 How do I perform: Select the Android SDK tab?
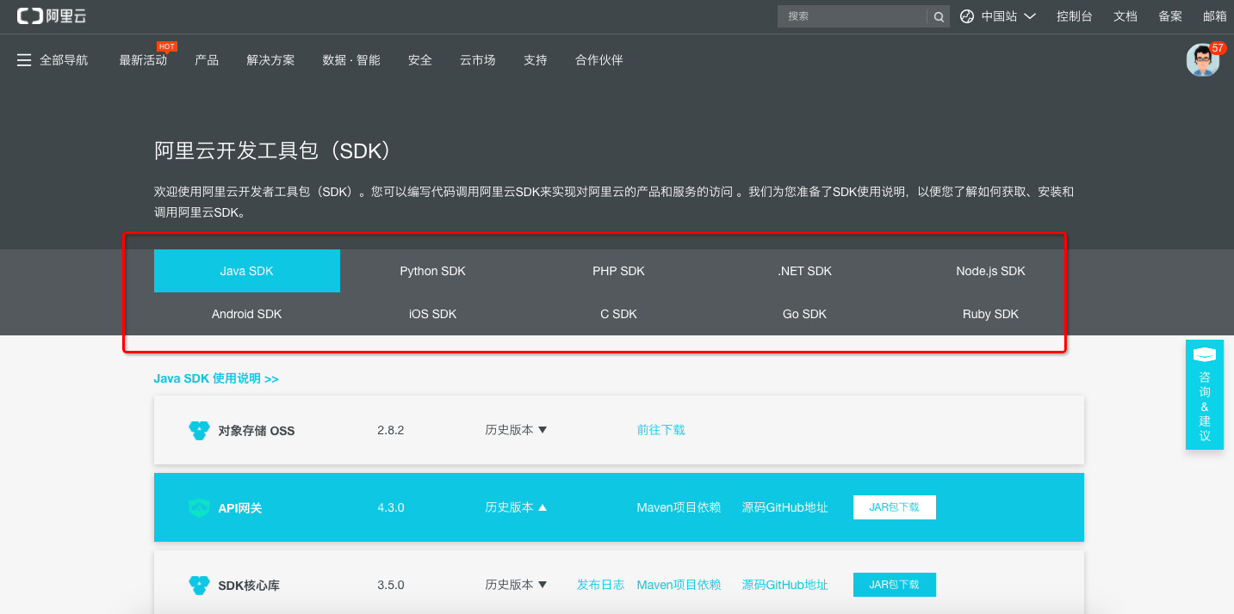pos(247,314)
